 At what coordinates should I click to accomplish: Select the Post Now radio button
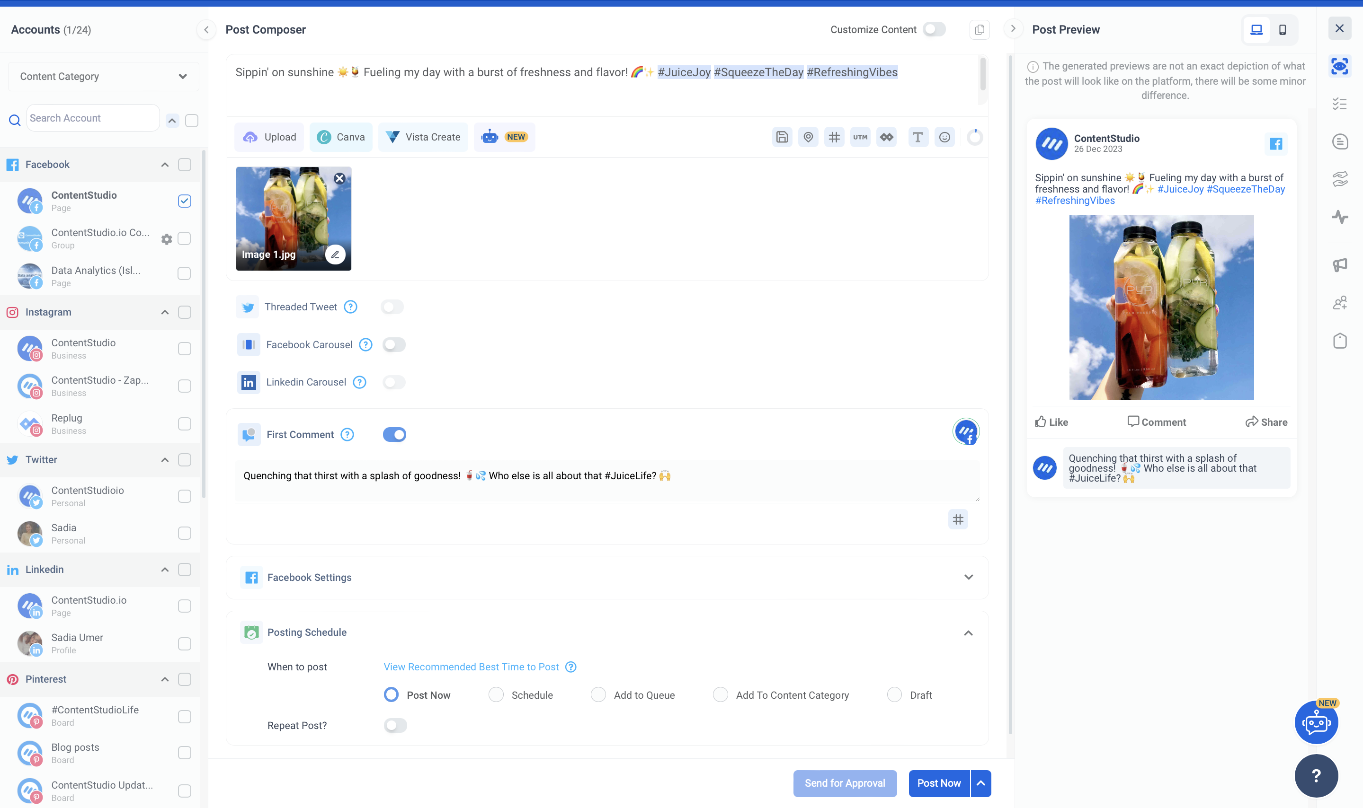tap(391, 694)
